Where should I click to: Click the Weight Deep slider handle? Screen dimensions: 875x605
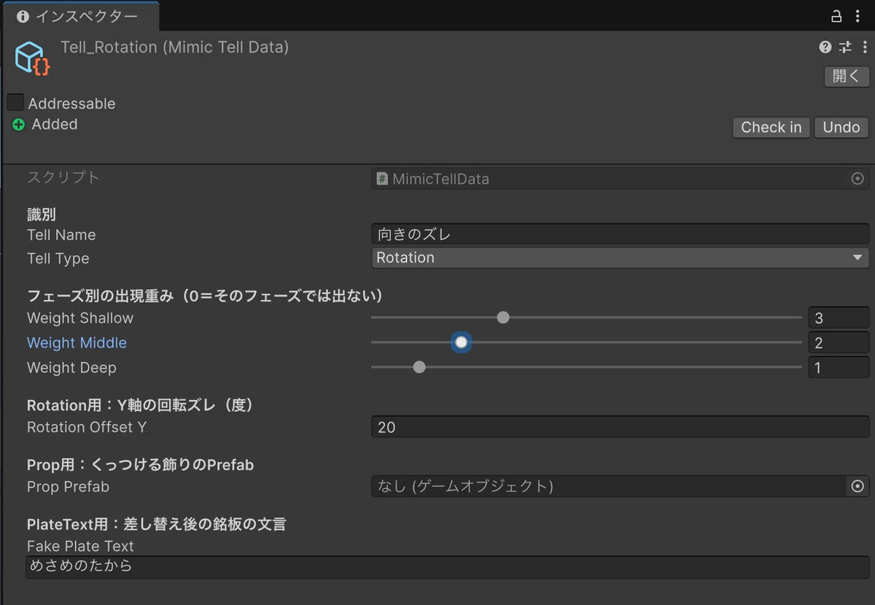pos(419,367)
